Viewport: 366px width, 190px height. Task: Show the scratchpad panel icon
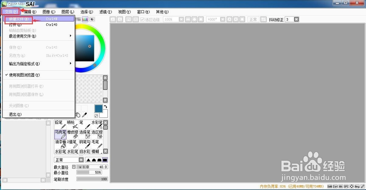[92, 19]
